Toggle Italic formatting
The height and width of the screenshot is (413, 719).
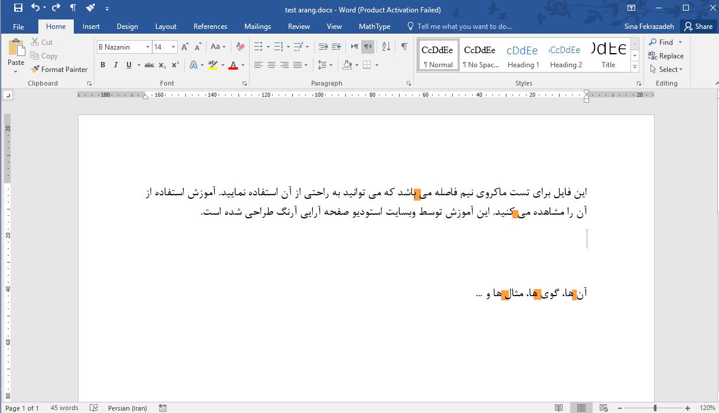coord(116,65)
